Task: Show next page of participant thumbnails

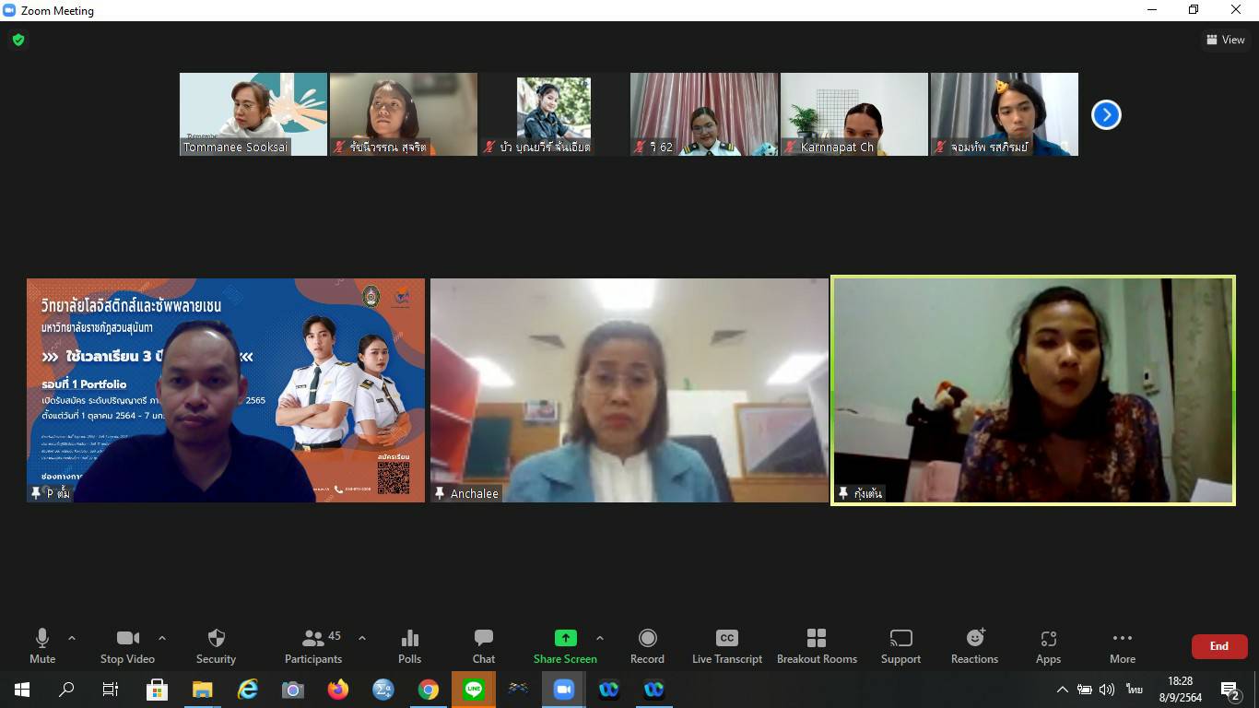Action: (x=1106, y=114)
